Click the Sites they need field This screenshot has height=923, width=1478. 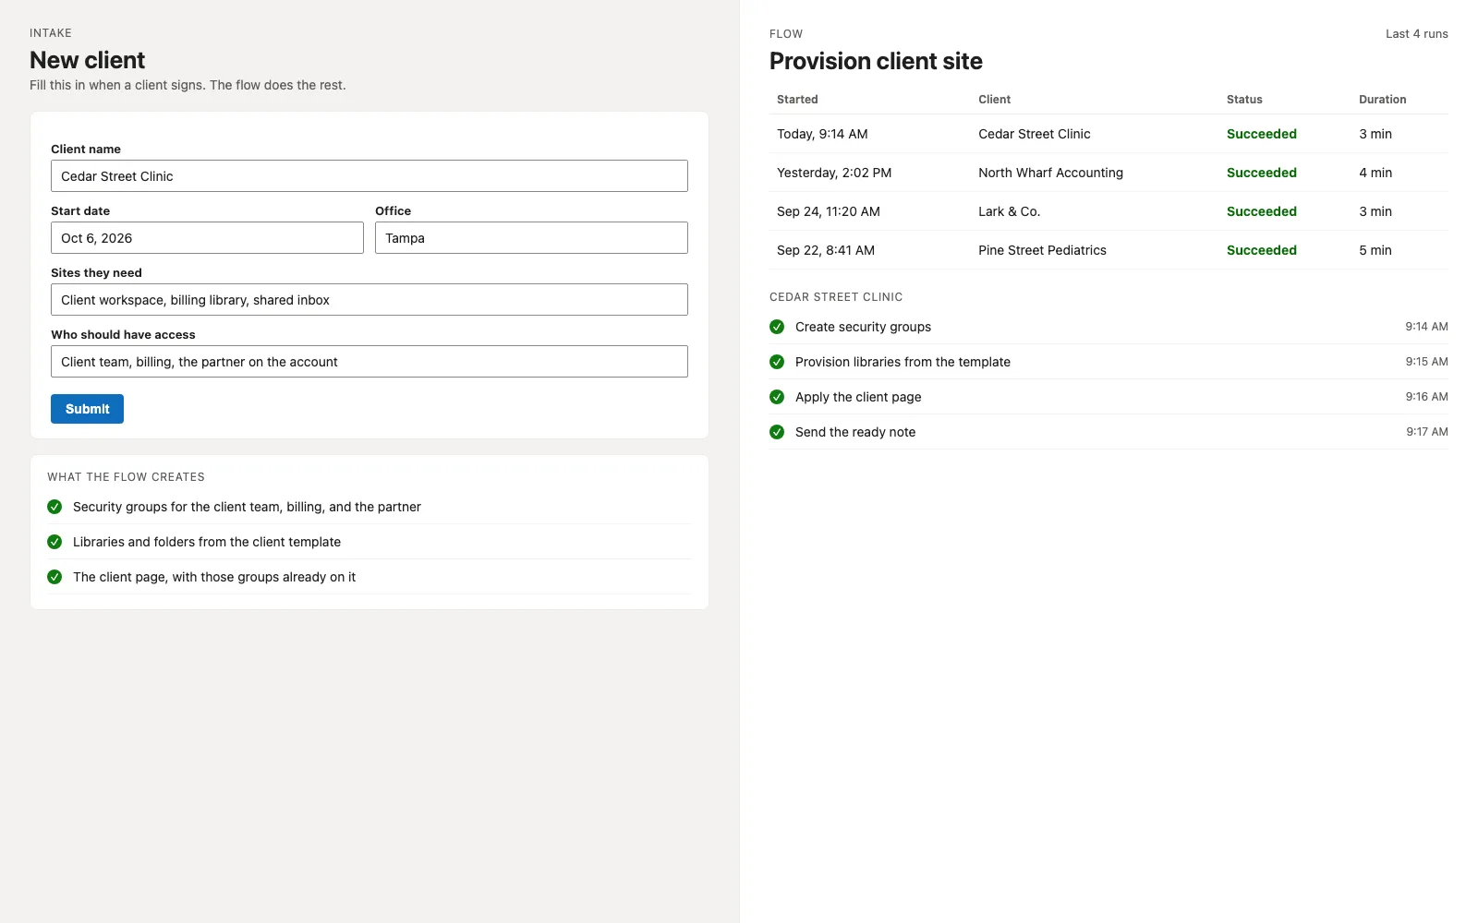coord(369,300)
